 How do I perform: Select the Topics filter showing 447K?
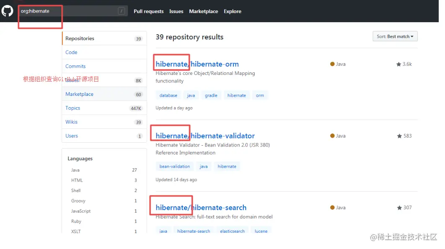click(x=104, y=108)
